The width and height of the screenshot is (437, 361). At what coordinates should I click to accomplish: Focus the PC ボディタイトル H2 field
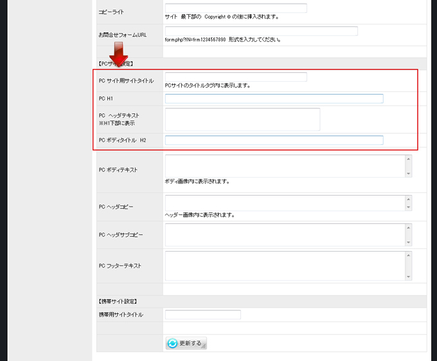coord(274,140)
